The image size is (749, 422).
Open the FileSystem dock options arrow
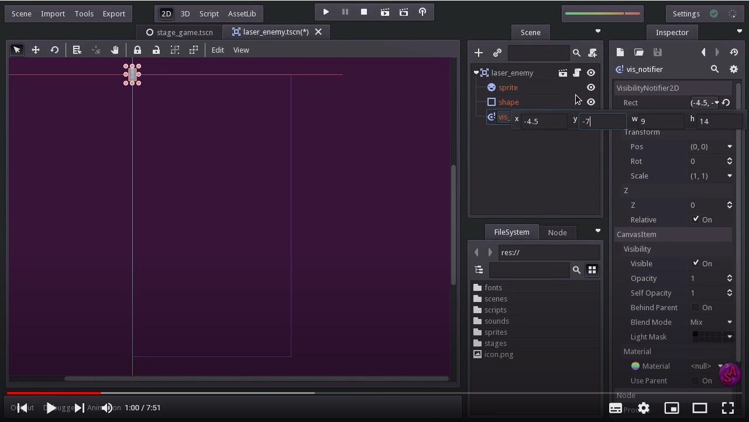598,231
